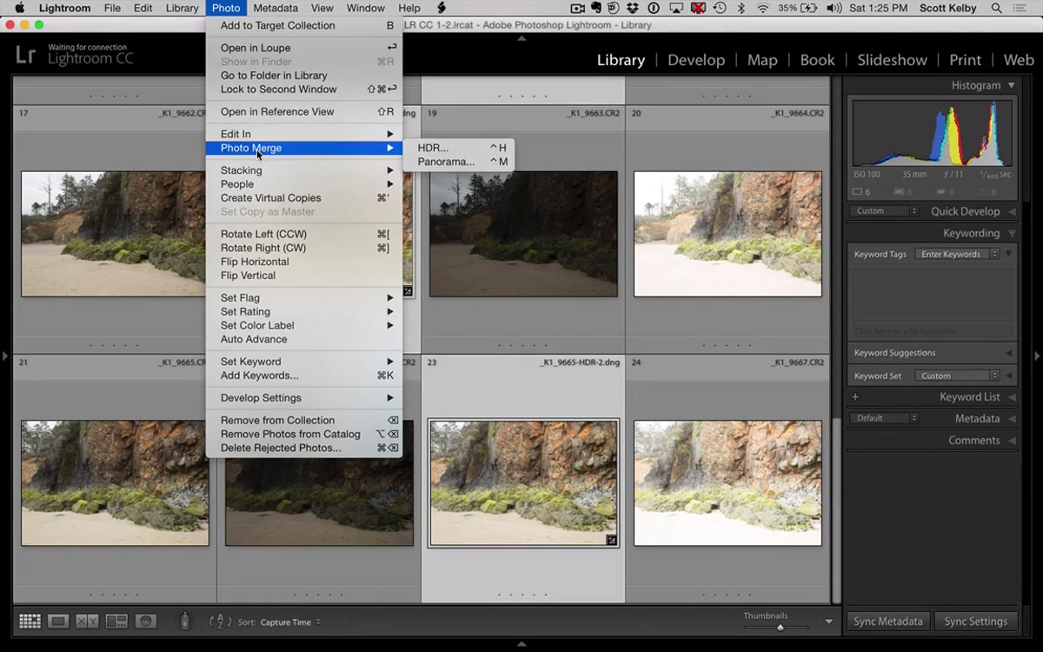Switch to Loupe view in the toolbar
This screenshot has width=1043, height=652.
pyautogui.click(x=58, y=622)
